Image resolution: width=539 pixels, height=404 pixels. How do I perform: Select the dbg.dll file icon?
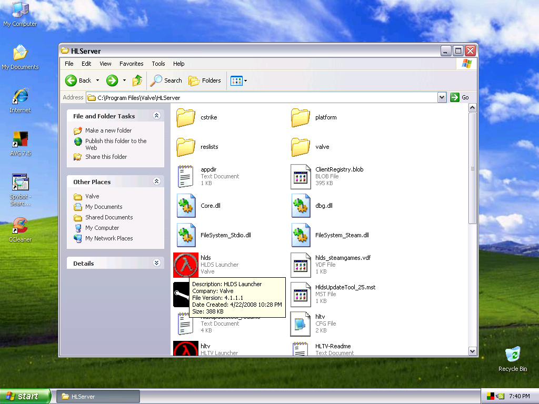pyautogui.click(x=301, y=206)
